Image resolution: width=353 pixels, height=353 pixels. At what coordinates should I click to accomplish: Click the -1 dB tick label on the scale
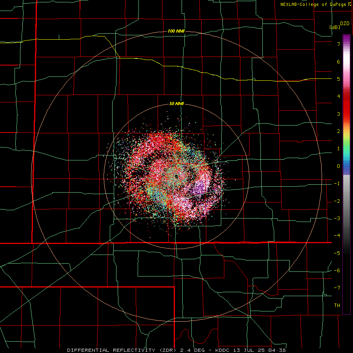click(337, 184)
